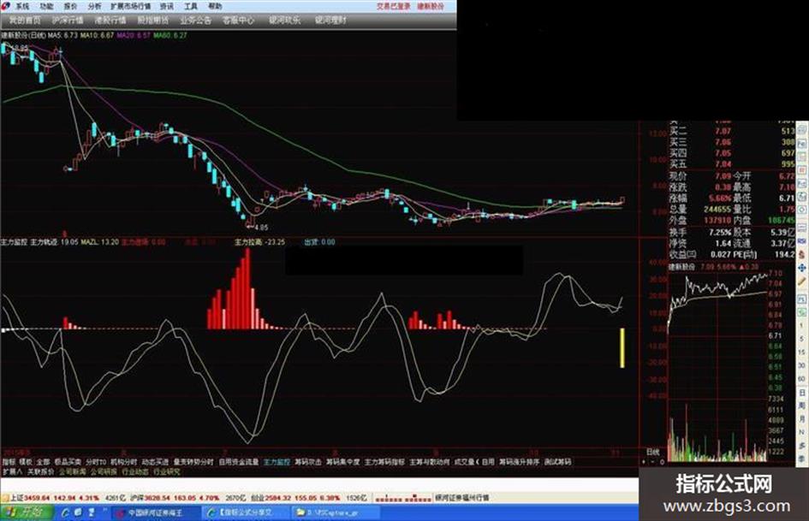
Task: Select the 测试筹码 indicator
Action: click(557, 462)
